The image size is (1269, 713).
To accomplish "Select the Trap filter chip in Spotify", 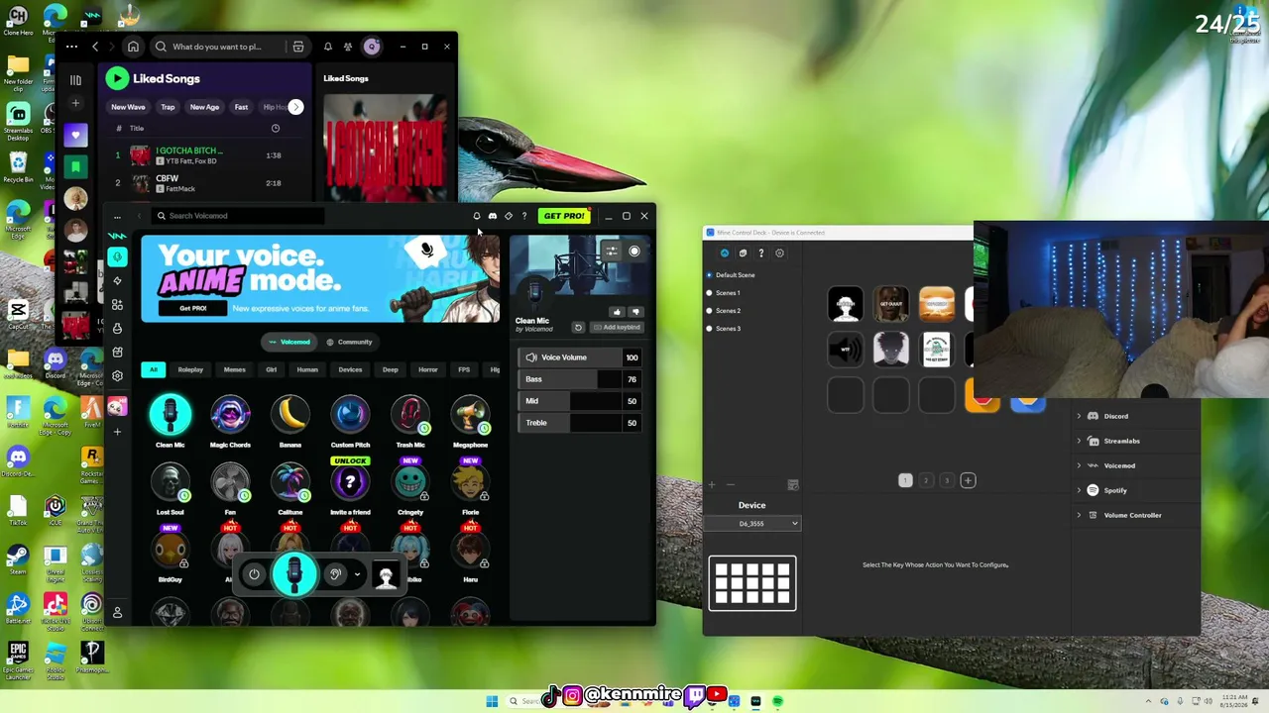I will (x=168, y=107).
